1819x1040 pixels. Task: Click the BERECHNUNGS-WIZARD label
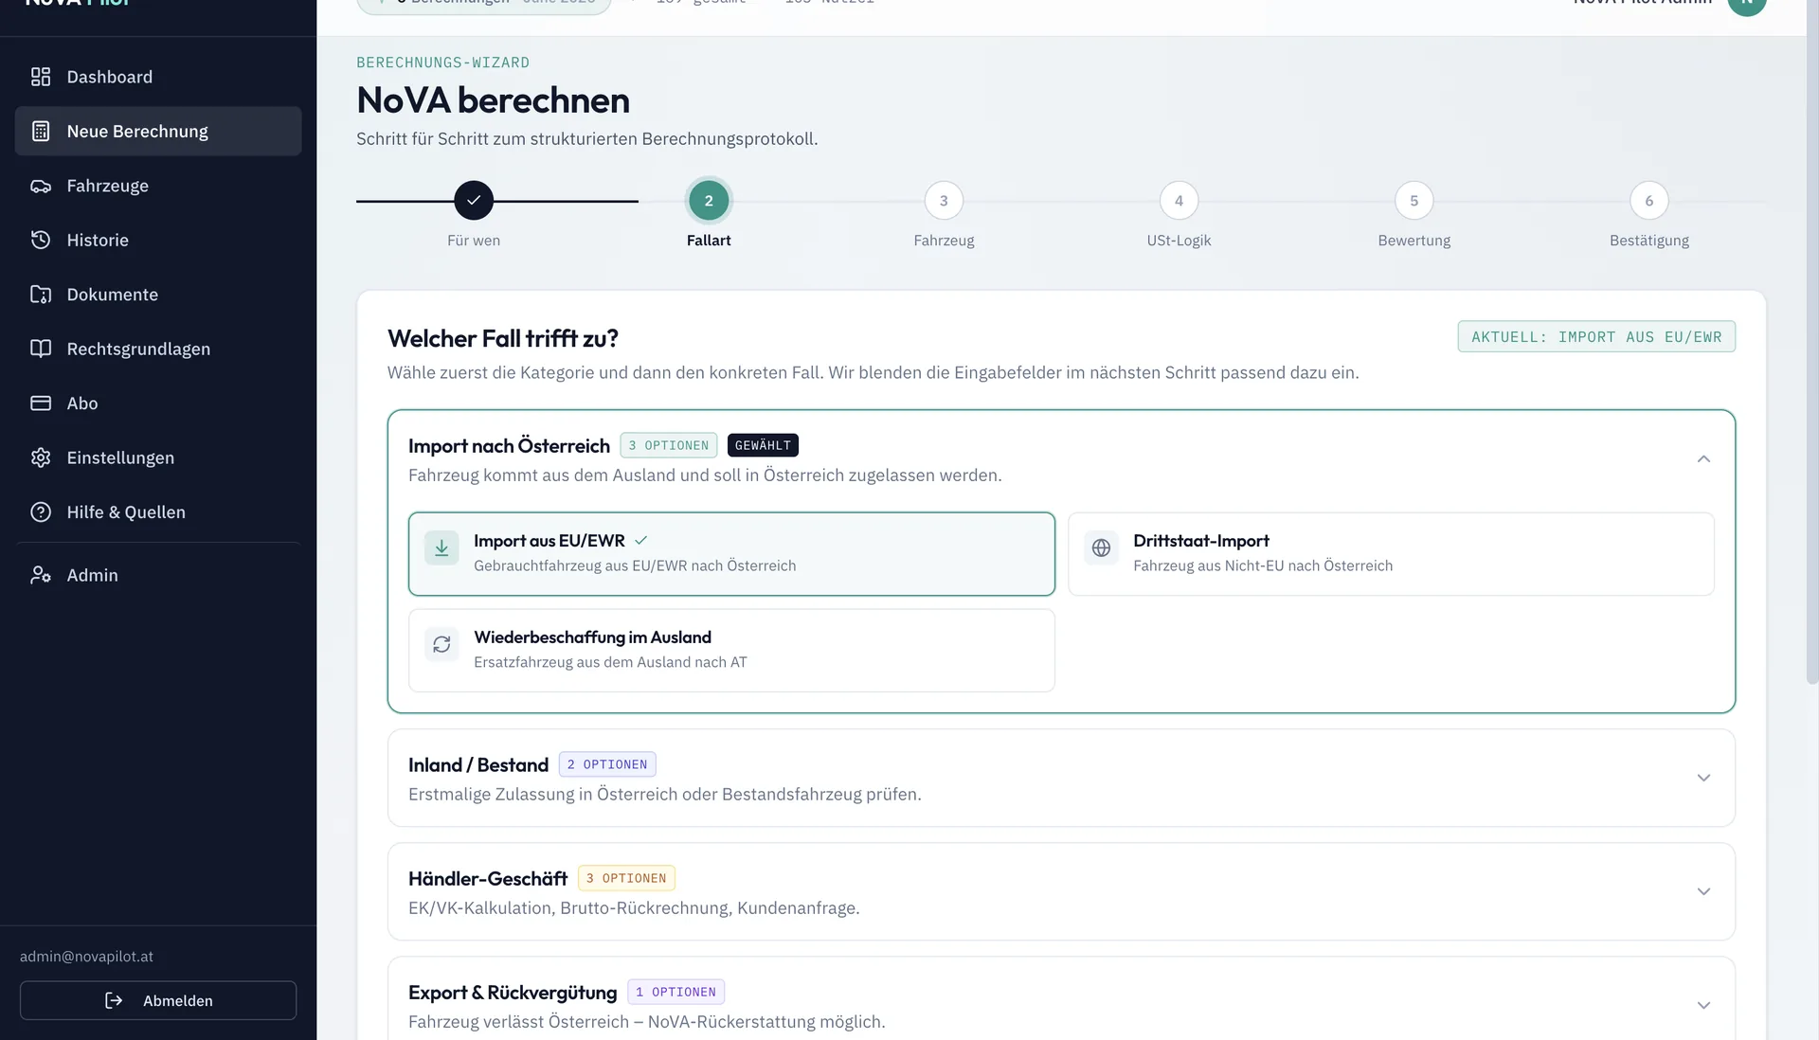coord(442,63)
